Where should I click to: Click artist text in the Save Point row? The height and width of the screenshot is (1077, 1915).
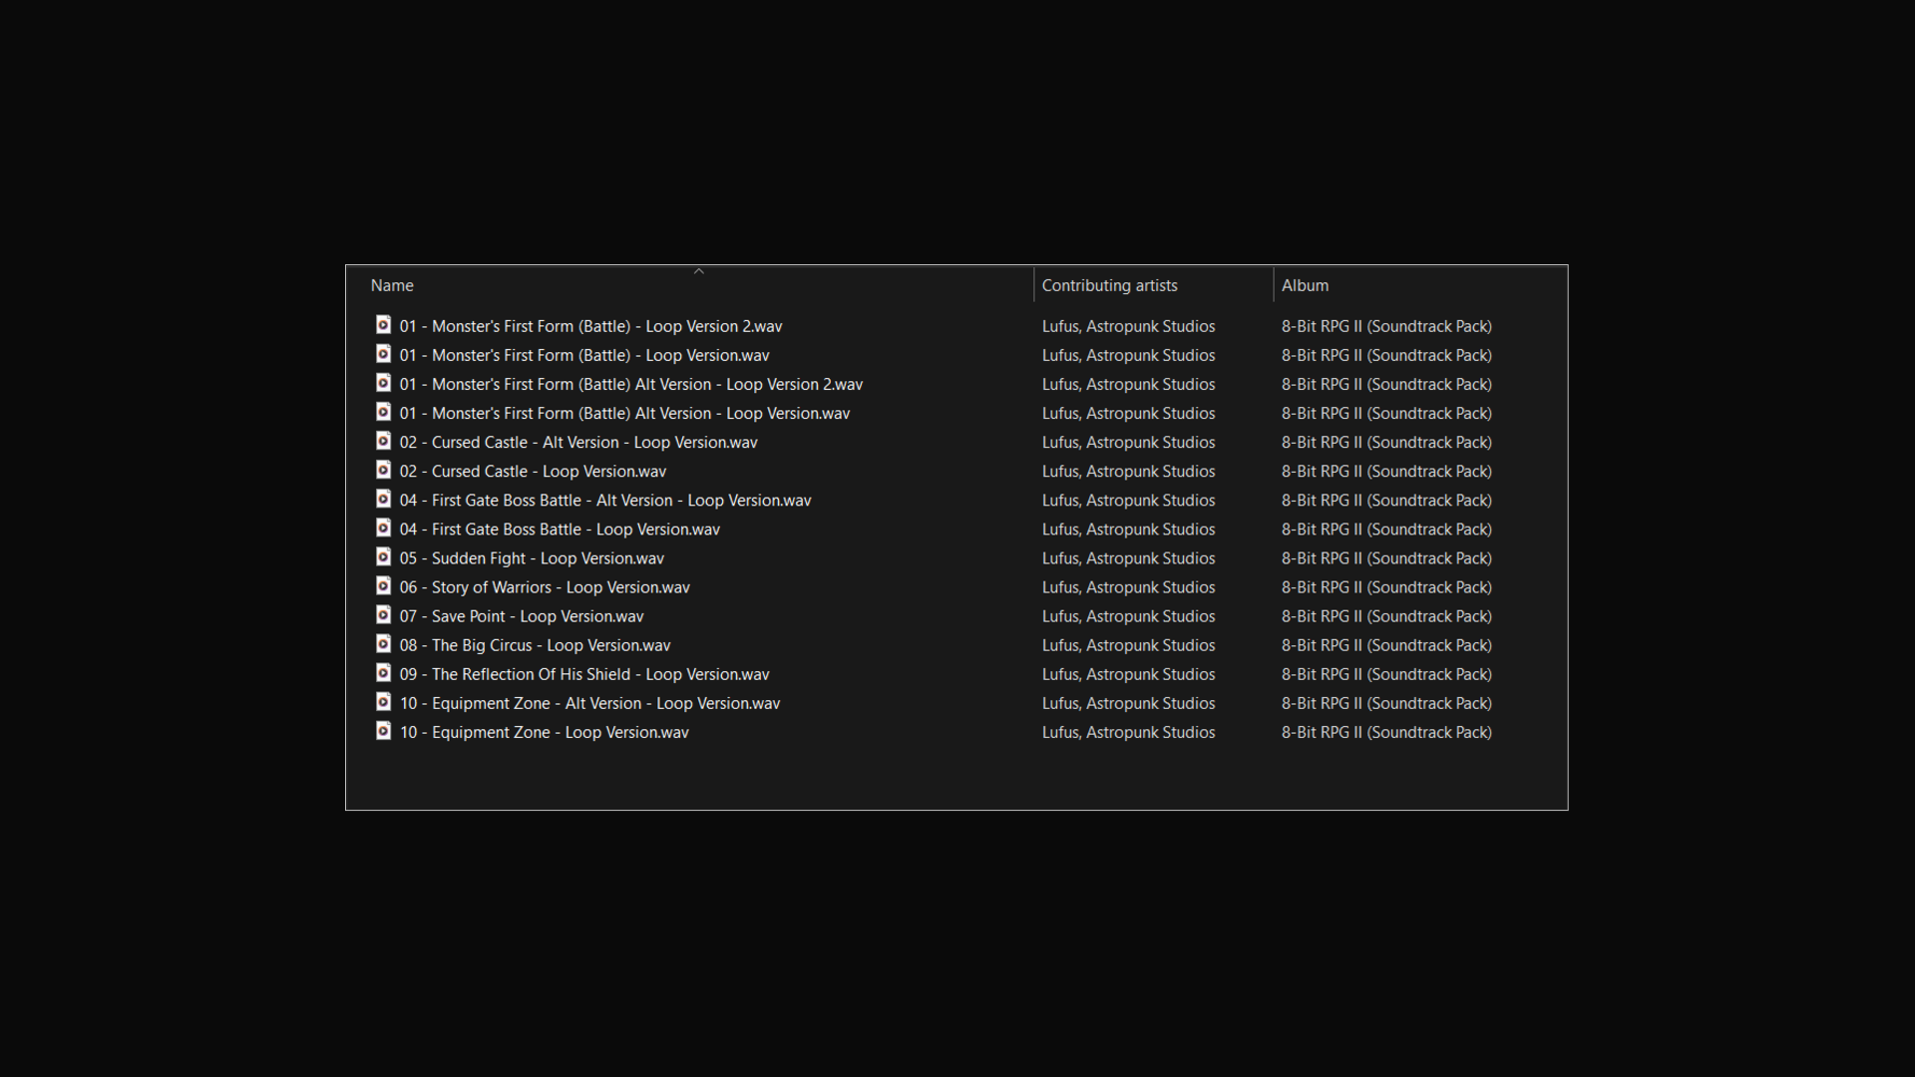click(x=1128, y=616)
